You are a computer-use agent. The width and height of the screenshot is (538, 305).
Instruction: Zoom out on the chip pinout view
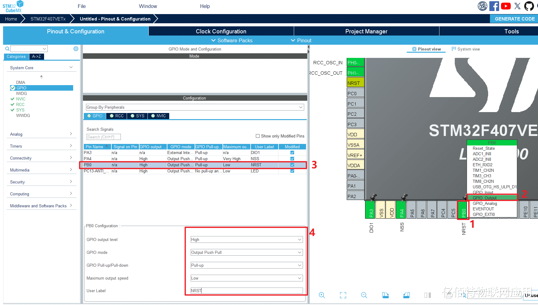(x=364, y=295)
